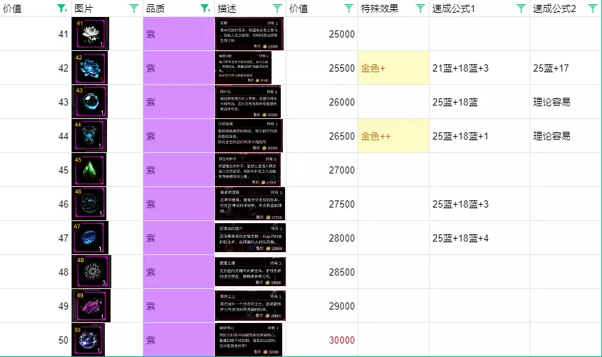Select value cell 25000

tap(322, 34)
